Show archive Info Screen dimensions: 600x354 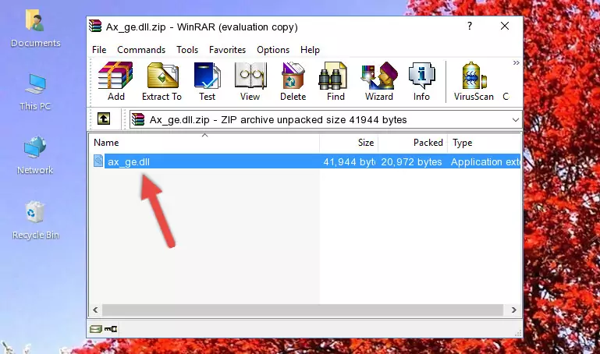(421, 81)
